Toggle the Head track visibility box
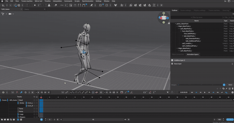The width and height of the screenshot is (234, 123). point(34,100)
